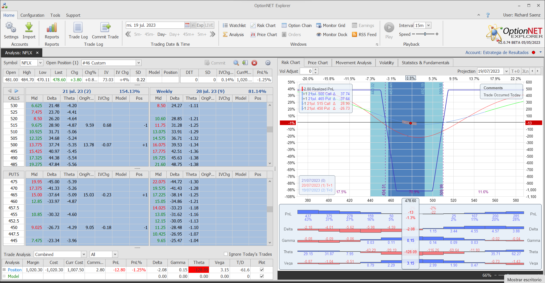Toggle the Position row Plot checkbox

click(x=262, y=270)
